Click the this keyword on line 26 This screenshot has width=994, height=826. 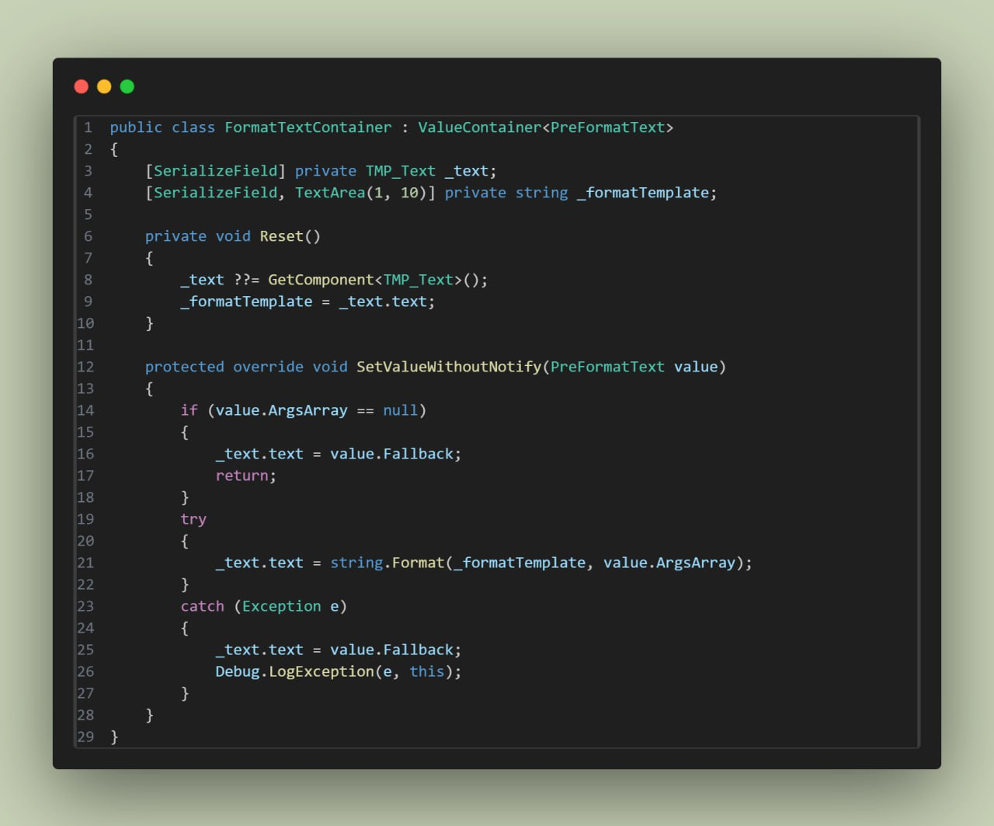[x=427, y=671]
